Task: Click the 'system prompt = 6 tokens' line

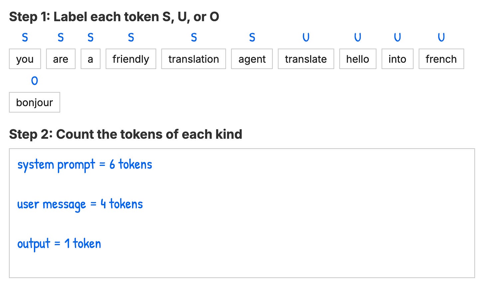Action: pos(85,165)
